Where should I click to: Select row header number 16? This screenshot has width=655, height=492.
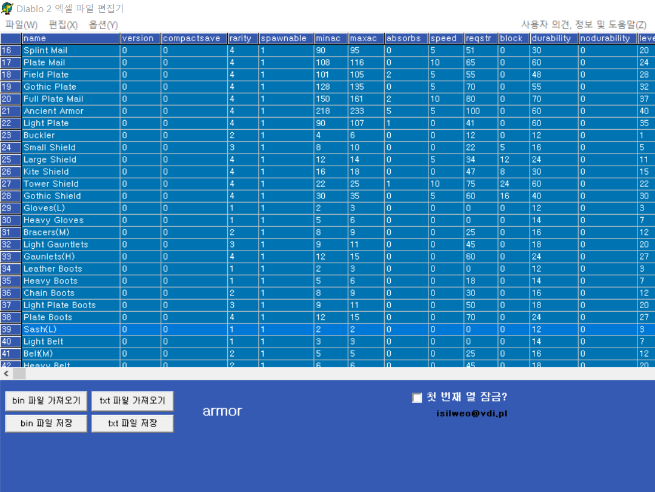coord(10,50)
